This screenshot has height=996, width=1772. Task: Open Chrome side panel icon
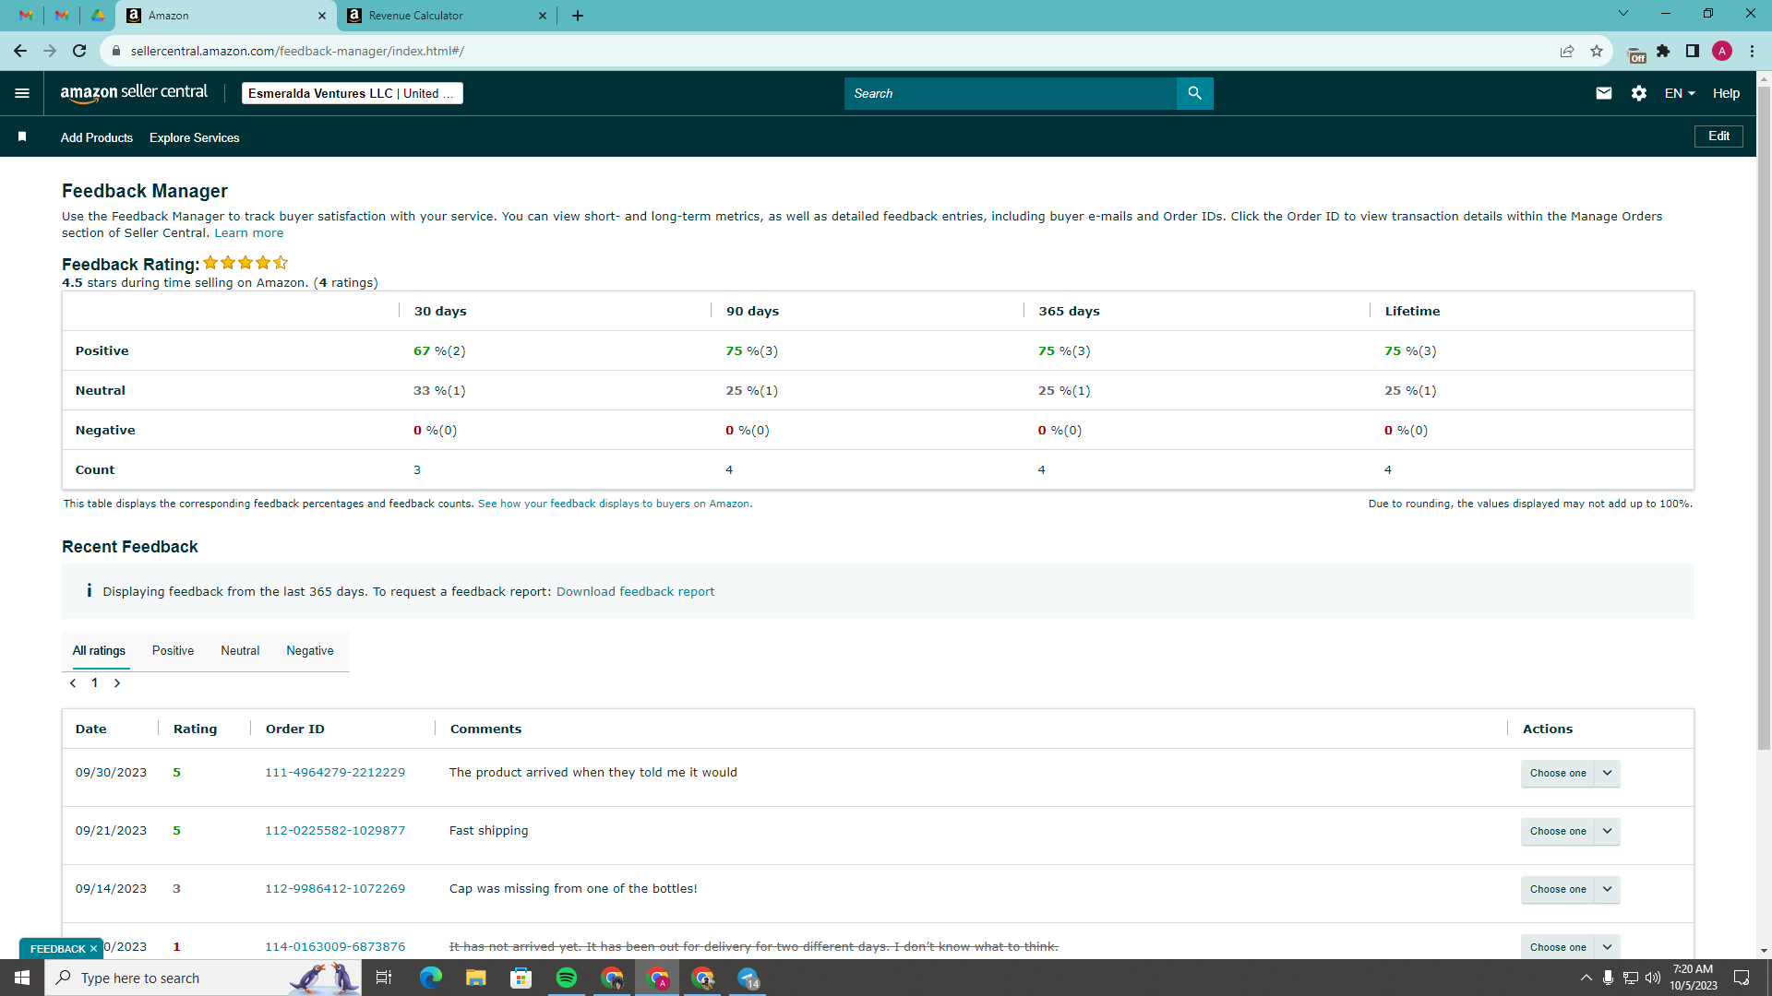[1693, 51]
